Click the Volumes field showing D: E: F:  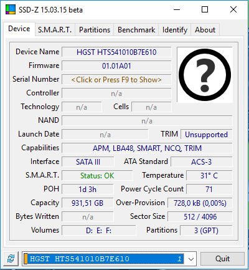[x=99, y=231]
